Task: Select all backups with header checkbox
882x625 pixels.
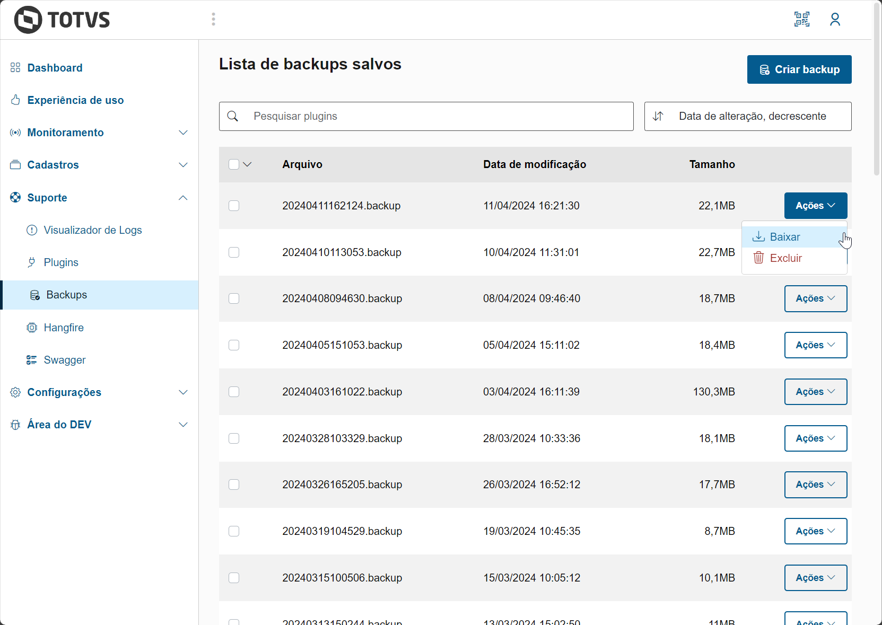Action: tap(234, 164)
